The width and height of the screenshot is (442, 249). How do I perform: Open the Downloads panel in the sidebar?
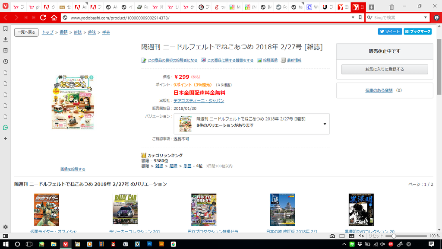coord(5,39)
